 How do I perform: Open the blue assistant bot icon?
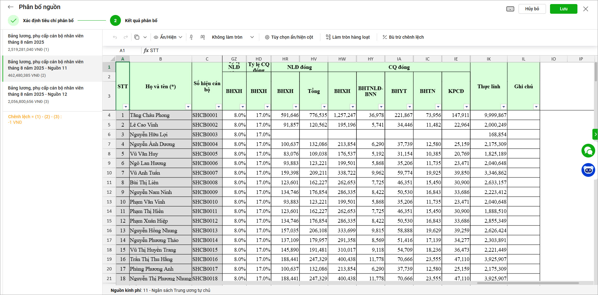pyautogui.click(x=588, y=170)
